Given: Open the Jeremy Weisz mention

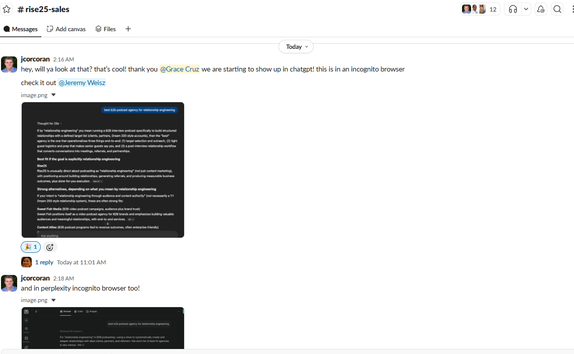Looking at the screenshot, I should (x=82, y=83).
